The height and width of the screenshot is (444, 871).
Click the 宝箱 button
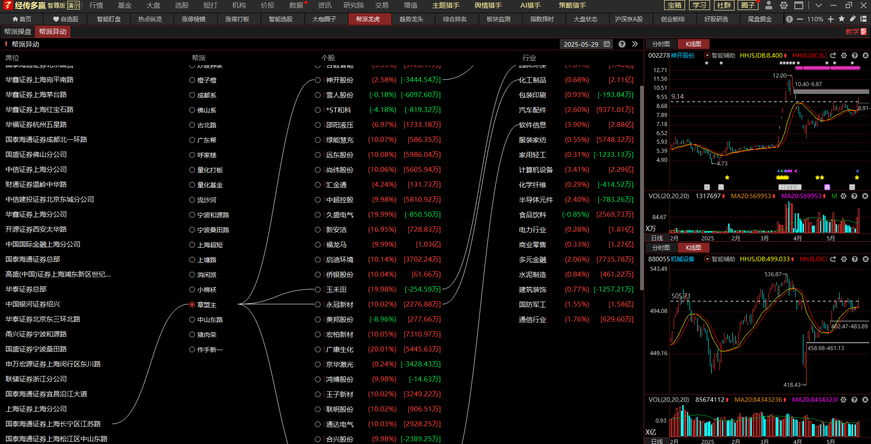click(x=675, y=5)
